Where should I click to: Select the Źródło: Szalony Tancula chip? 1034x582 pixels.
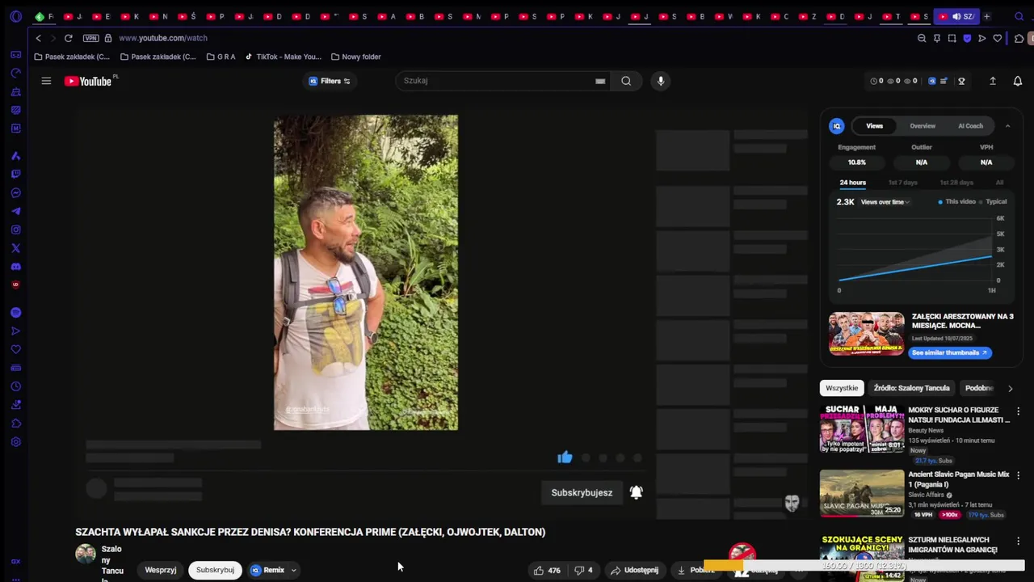click(911, 388)
